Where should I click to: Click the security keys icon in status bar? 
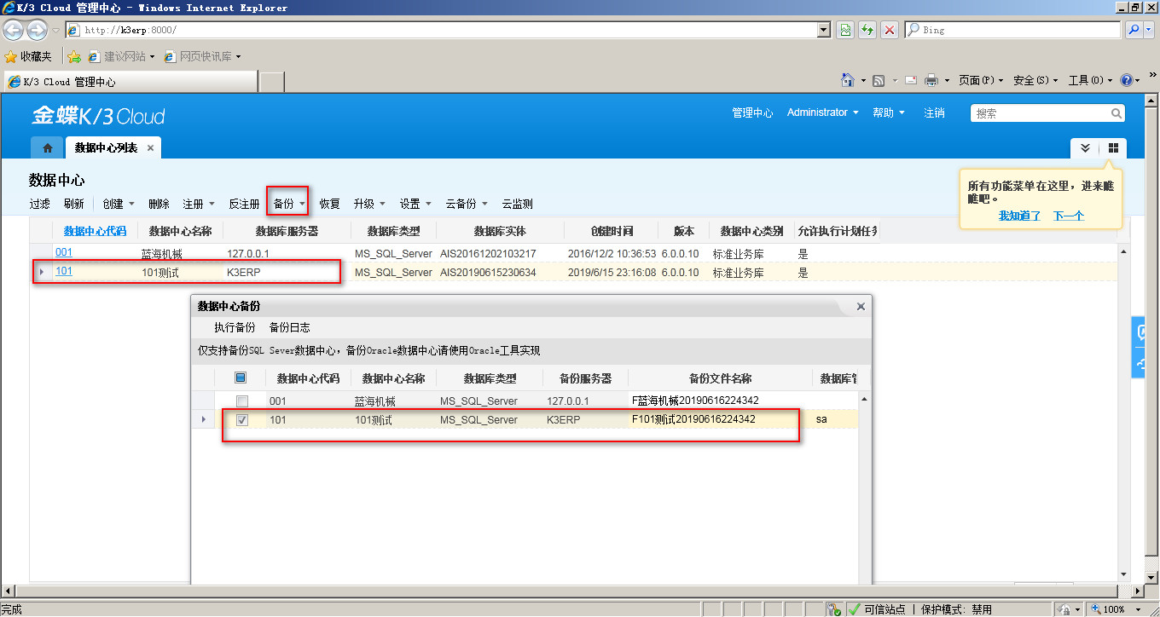(836, 609)
